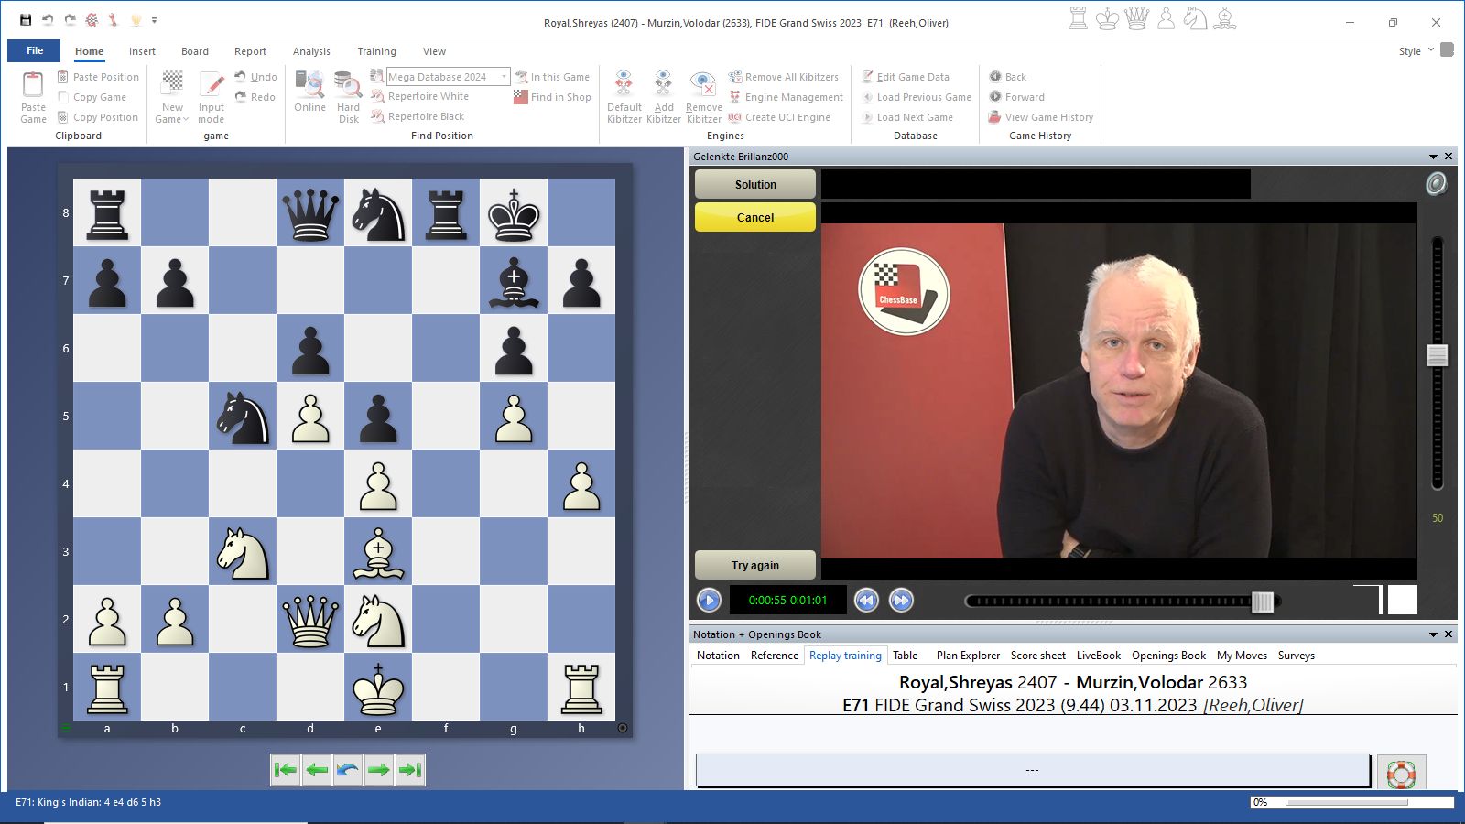Image resolution: width=1465 pixels, height=824 pixels.
Task: Switch to the Openings Book tab
Action: point(1168,656)
